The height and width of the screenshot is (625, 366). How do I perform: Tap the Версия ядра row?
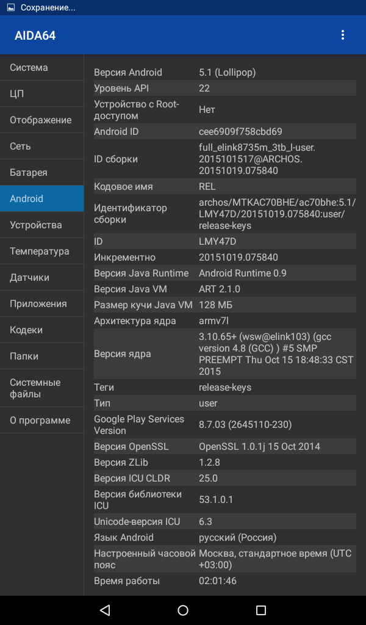tap(225, 354)
